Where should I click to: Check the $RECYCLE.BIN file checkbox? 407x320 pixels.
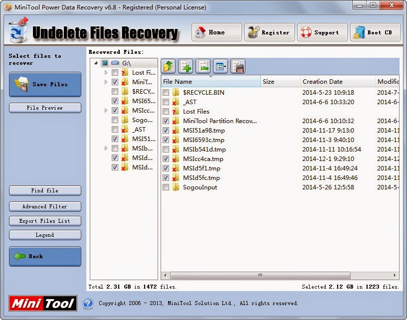(166, 92)
